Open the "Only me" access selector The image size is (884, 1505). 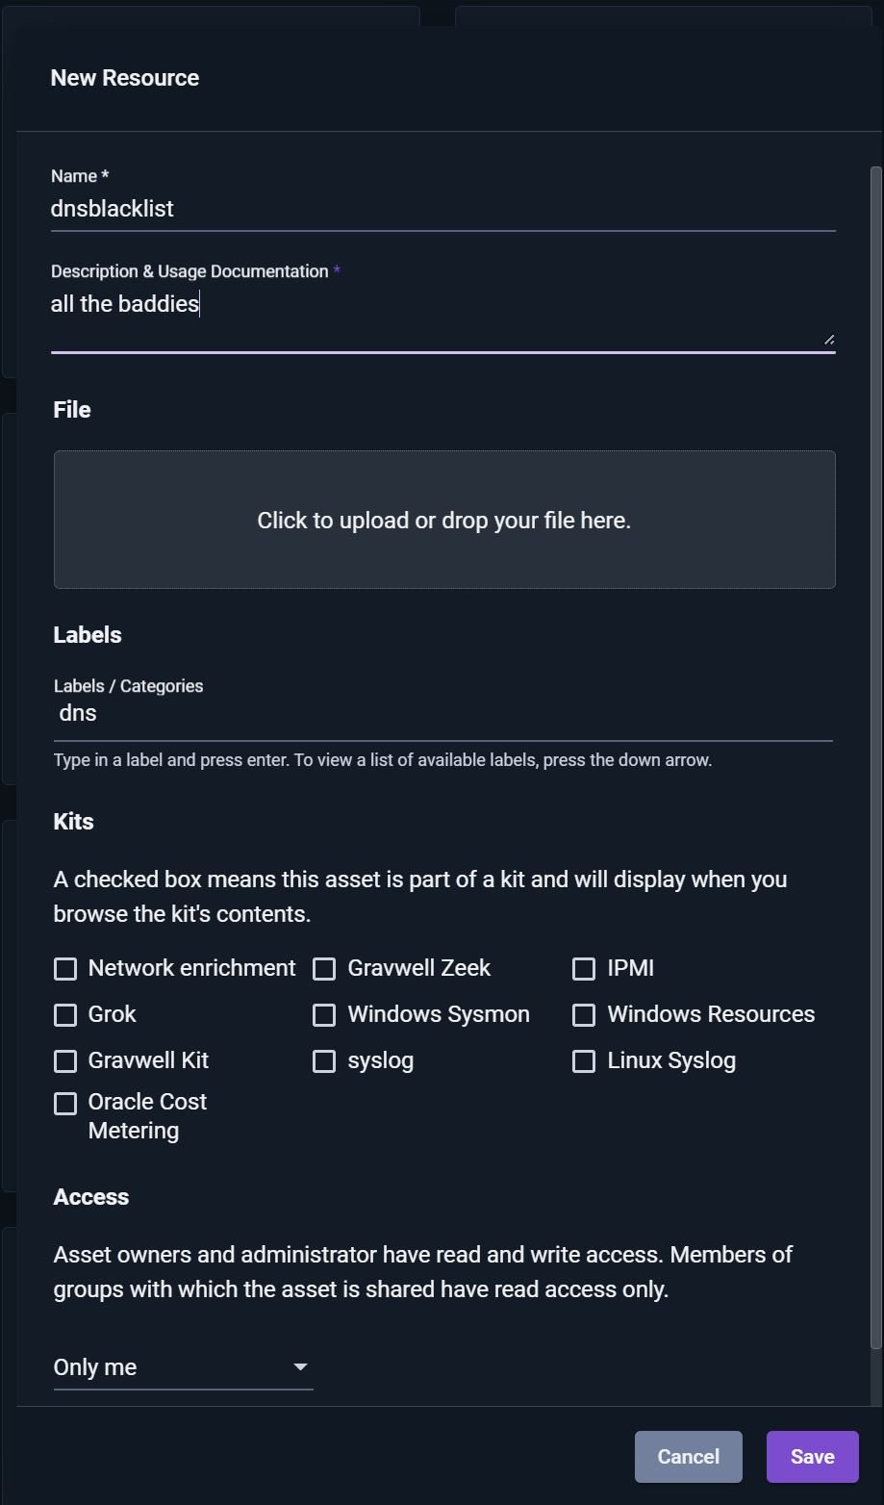pos(183,1367)
